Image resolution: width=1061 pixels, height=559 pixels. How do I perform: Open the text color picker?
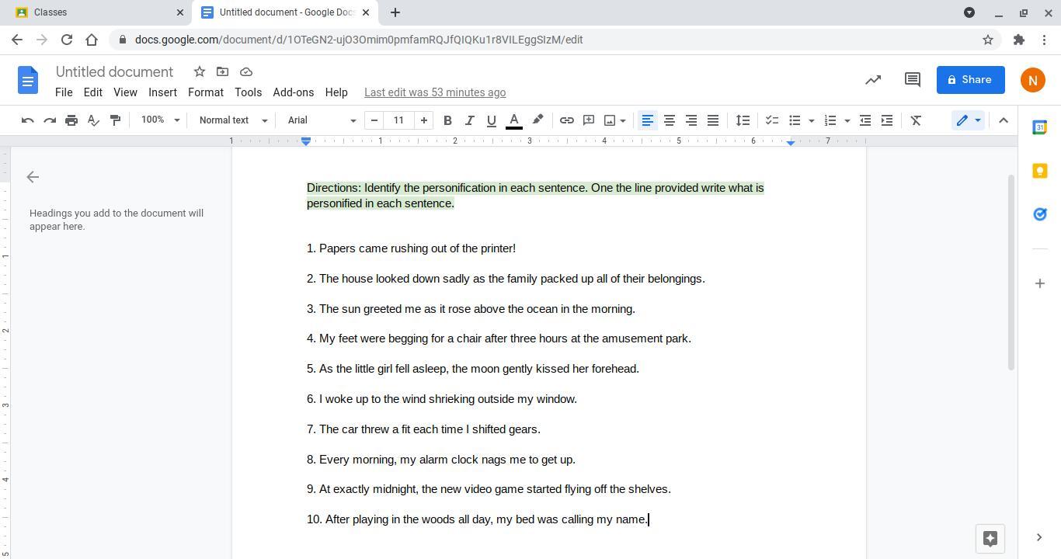[513, 120]
